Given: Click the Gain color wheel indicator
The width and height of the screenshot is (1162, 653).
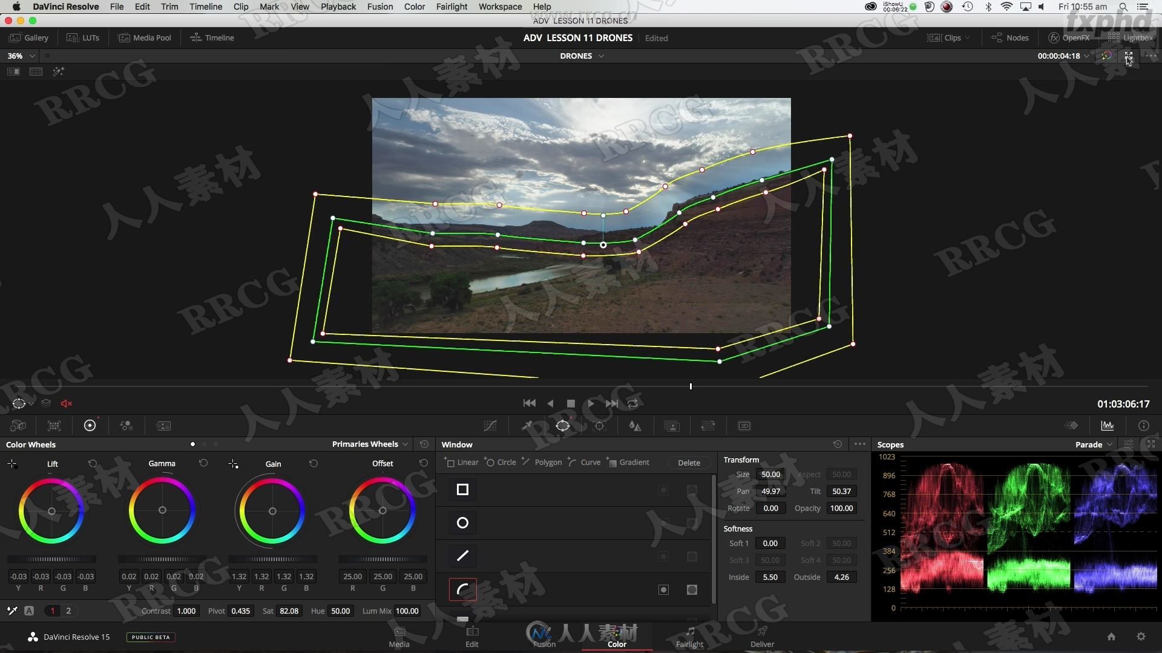Looking at the screenshot, I should pyautogui.click(x=272, y=510).
